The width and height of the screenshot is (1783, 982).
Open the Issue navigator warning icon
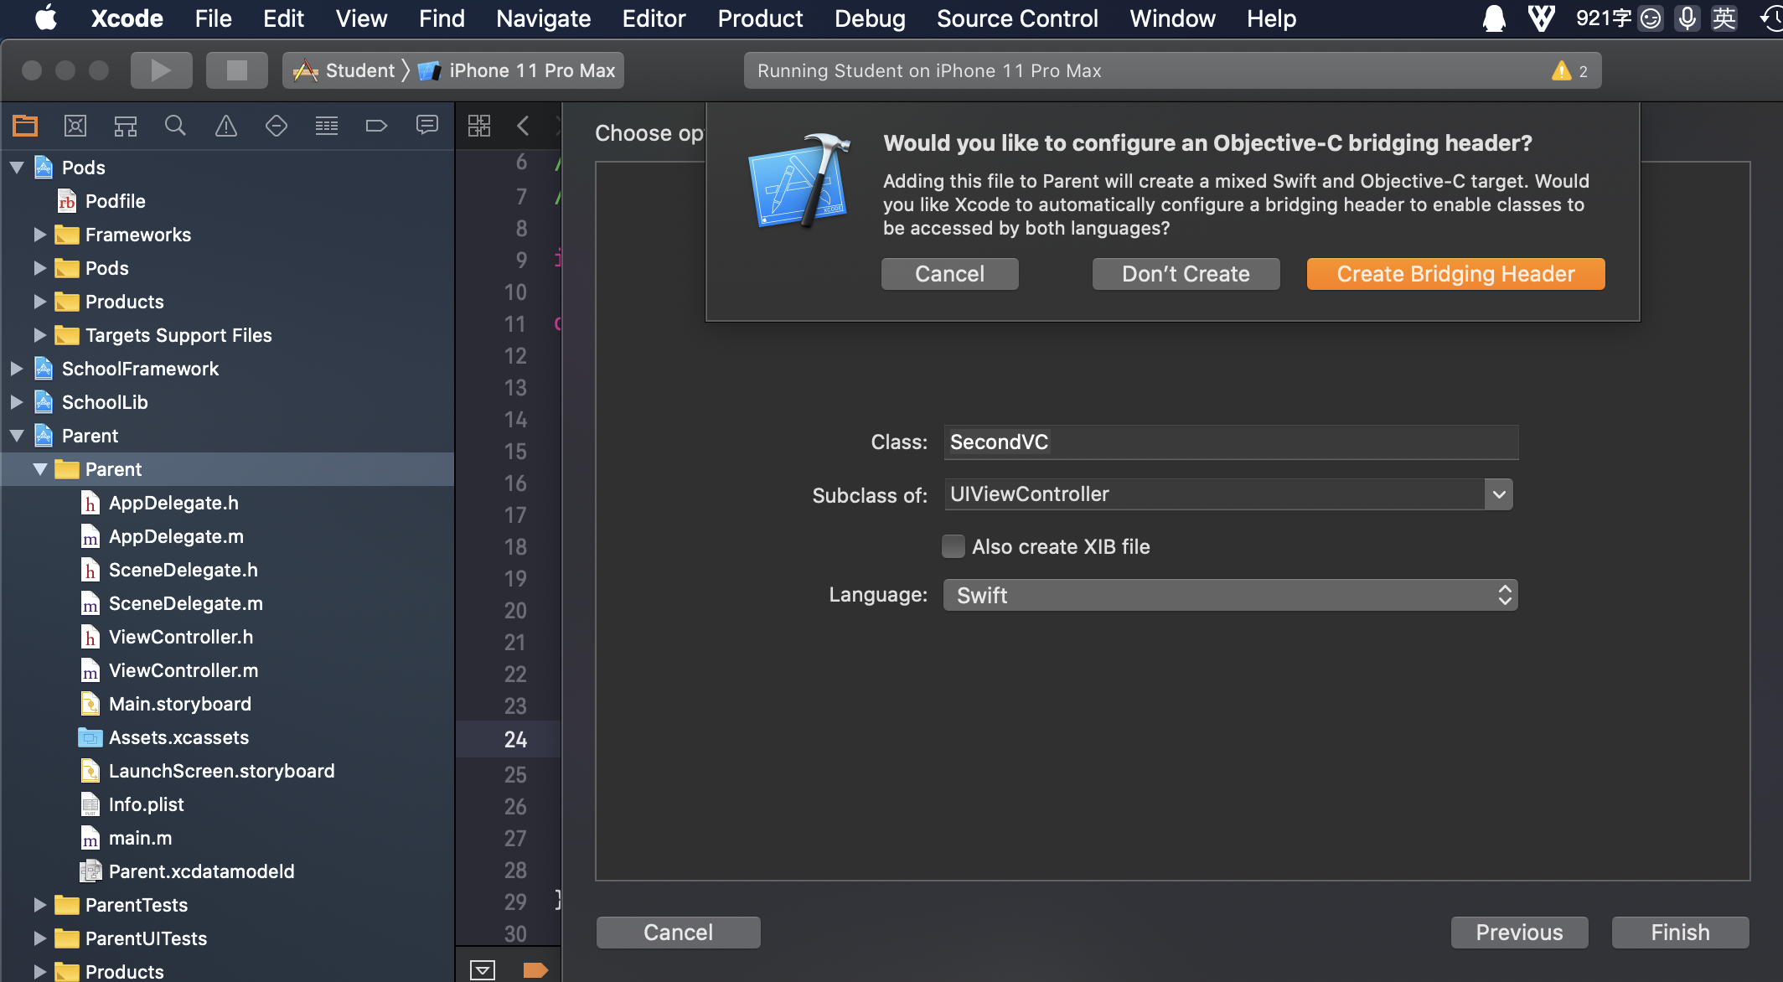click(x=226, y=126)
